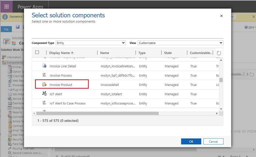Screen dimensions: 256x157
Task: Click the horizontal scrollbar thumb in grid
Action: [97, 113]
